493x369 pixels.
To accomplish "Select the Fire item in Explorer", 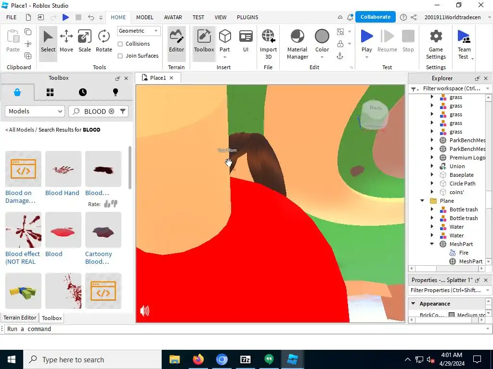I will tap(464, 253).
